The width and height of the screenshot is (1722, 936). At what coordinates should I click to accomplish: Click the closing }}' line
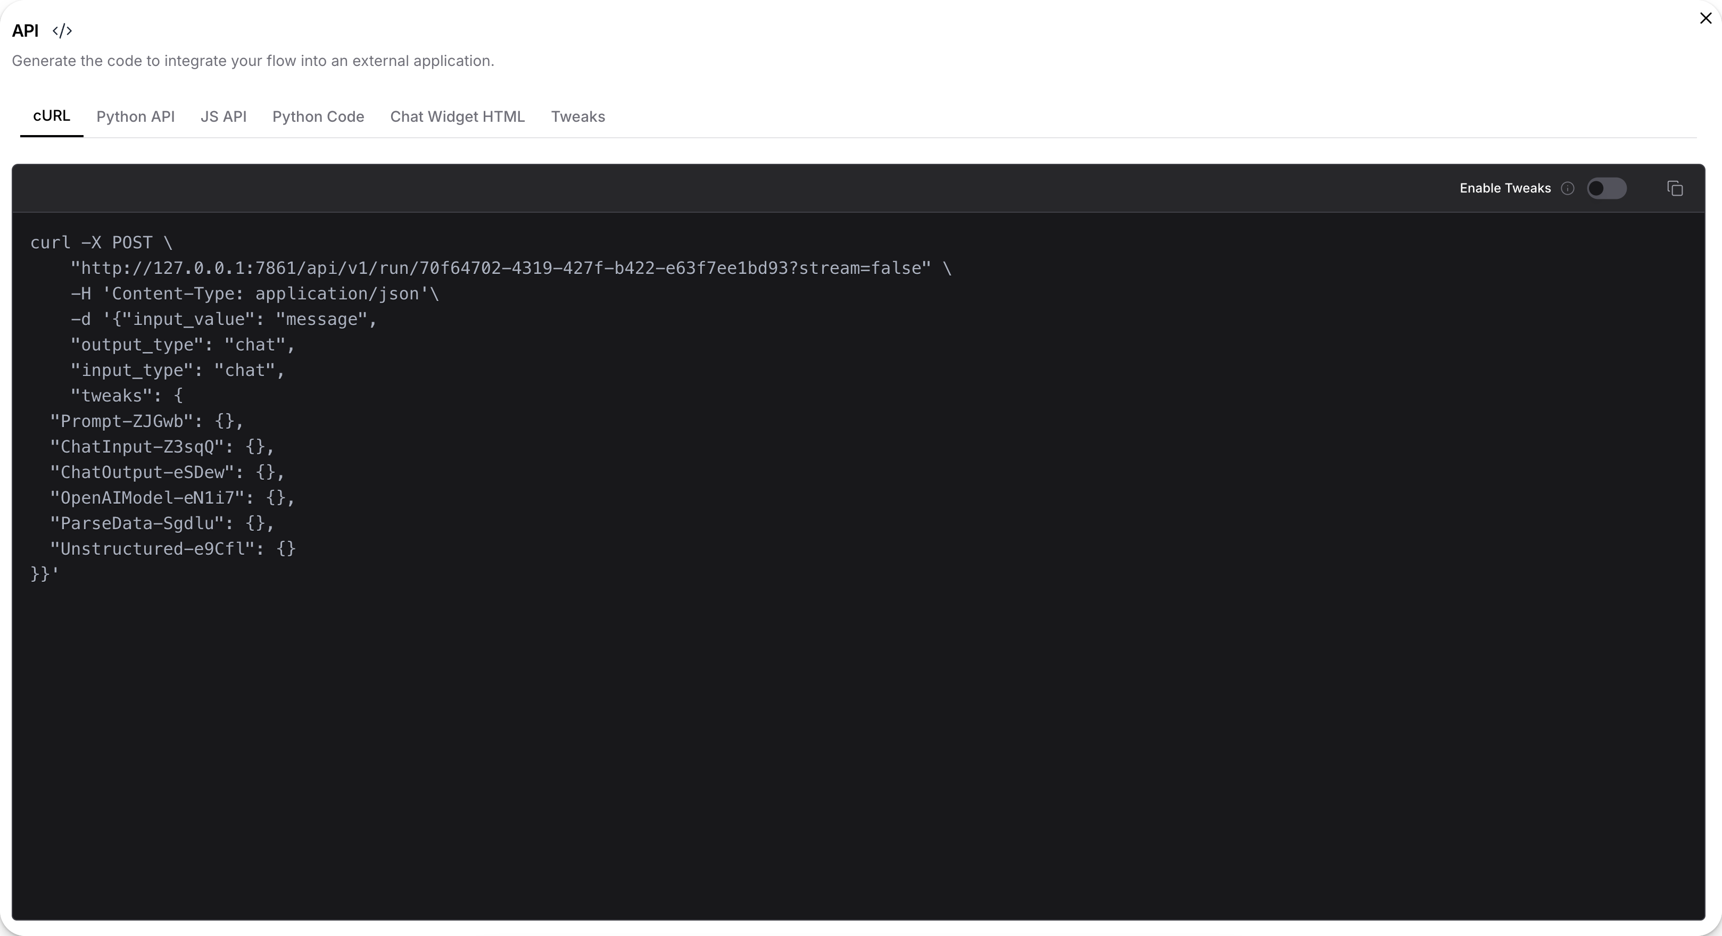tap(45, 574)
